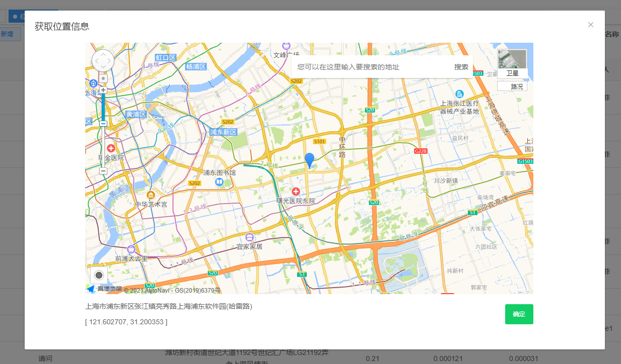The height and width of the screenshot is (364, 621).
Task: Click the blue facility icon near 上海张江医疗器械产业基地
Action: 459,93
